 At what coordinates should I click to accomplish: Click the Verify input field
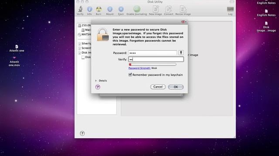(x=156, y=59)
